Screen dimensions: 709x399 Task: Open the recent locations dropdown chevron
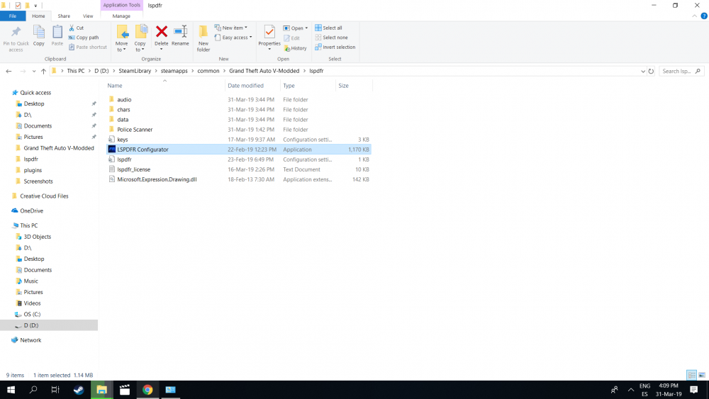[33, 71]
